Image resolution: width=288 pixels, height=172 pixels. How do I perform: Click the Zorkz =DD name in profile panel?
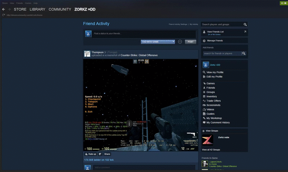(215, 65)
